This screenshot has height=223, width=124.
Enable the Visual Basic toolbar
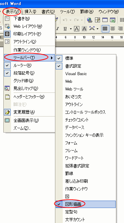coord(86,74)
